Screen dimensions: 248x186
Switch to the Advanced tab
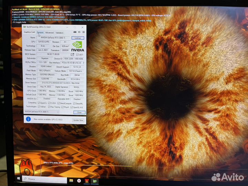[x=49, y=33]
